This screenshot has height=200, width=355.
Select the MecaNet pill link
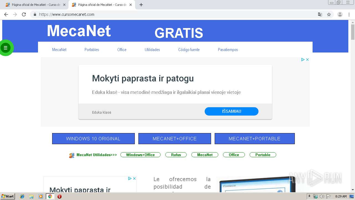tap(205, 155)
